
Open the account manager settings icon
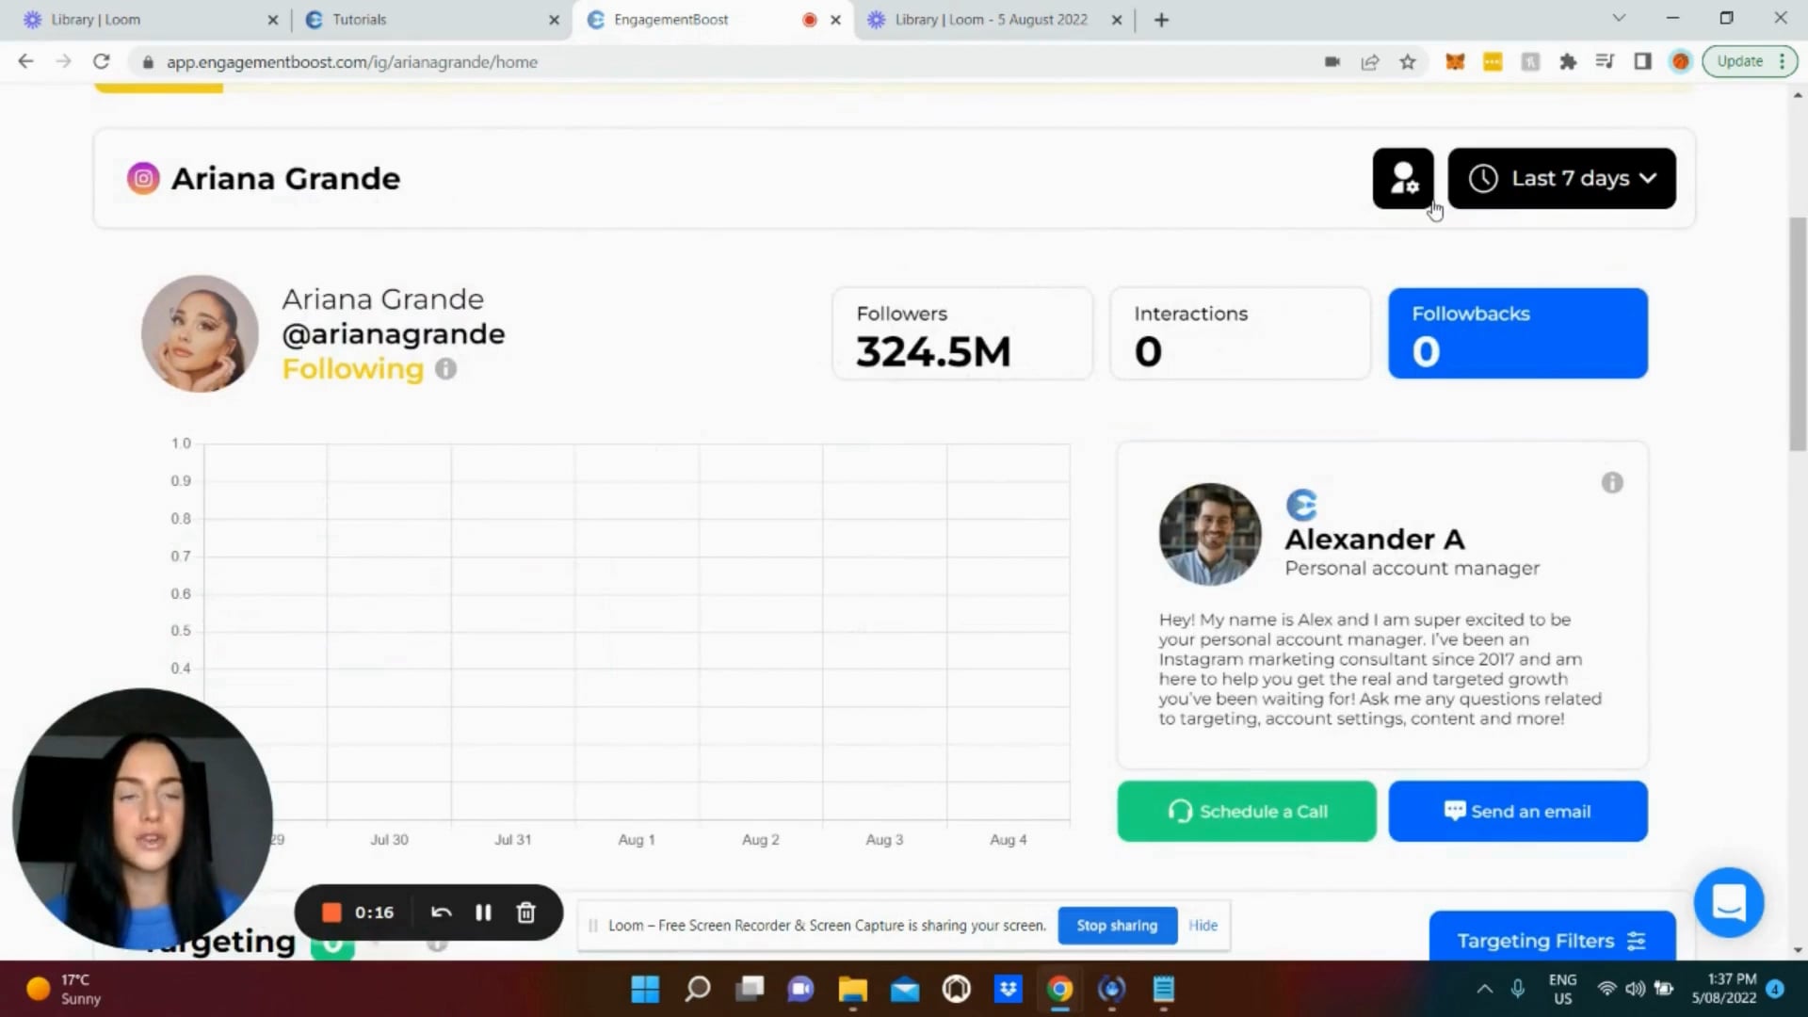pyautogui.click(x=1403, y=178)
